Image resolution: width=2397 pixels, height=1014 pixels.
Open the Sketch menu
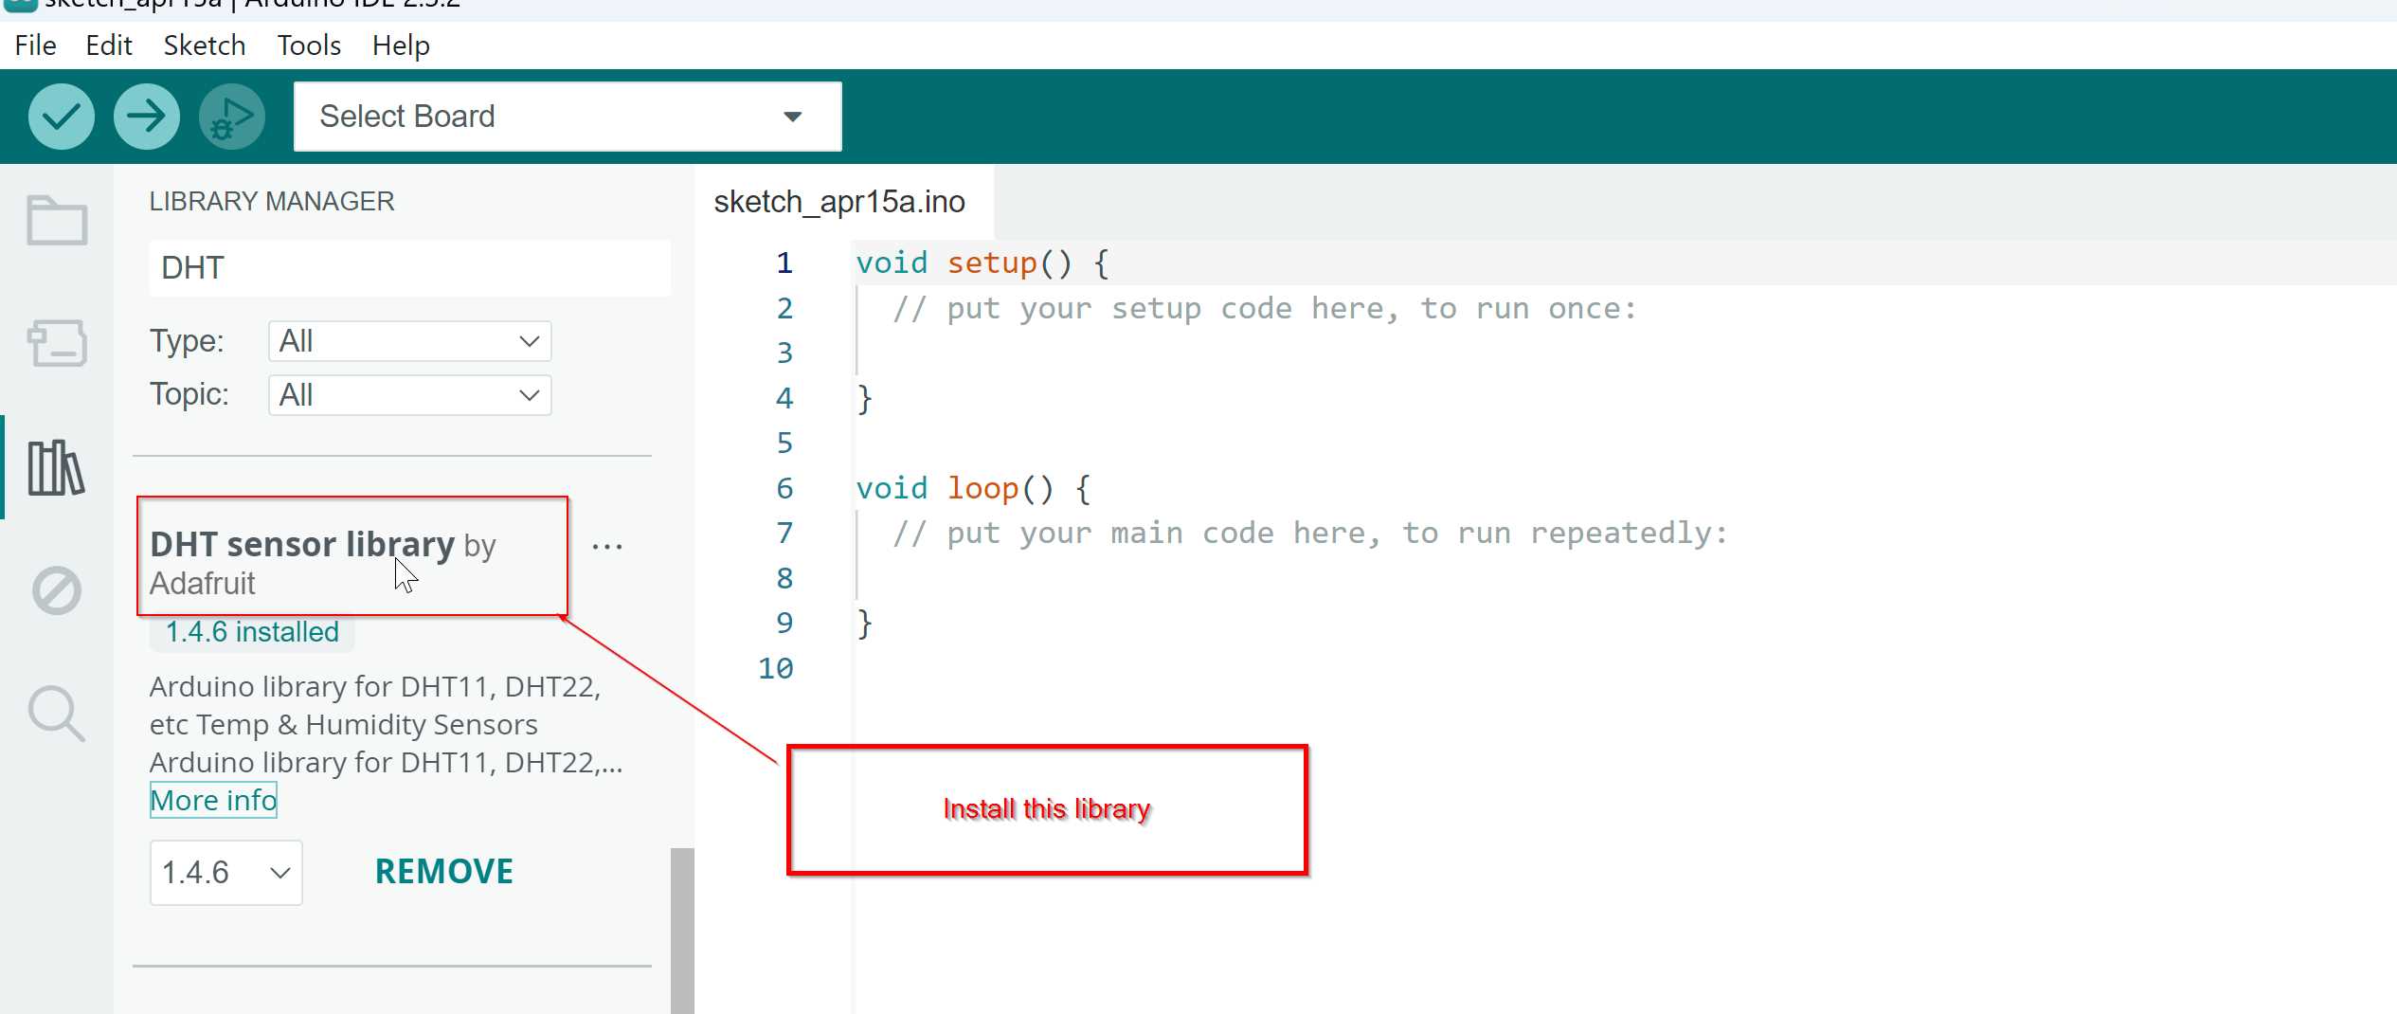click(205, 45)
